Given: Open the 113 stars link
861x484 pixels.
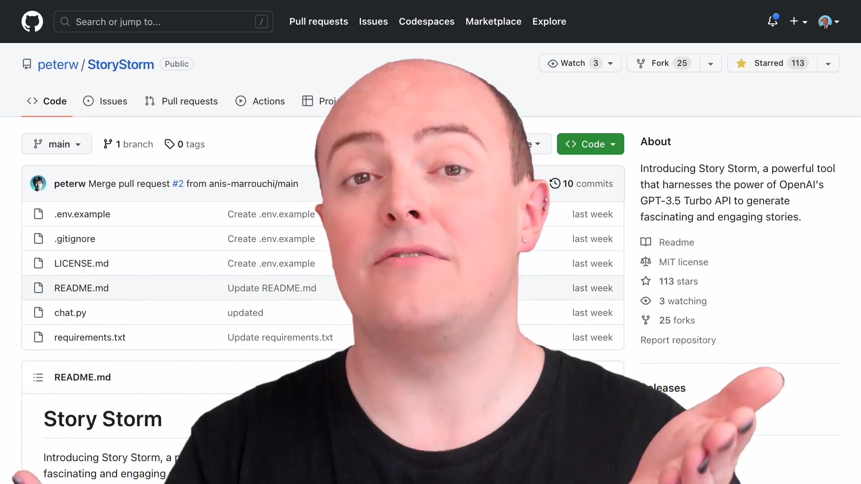Looking at the screenshot, I should (678, 281).
